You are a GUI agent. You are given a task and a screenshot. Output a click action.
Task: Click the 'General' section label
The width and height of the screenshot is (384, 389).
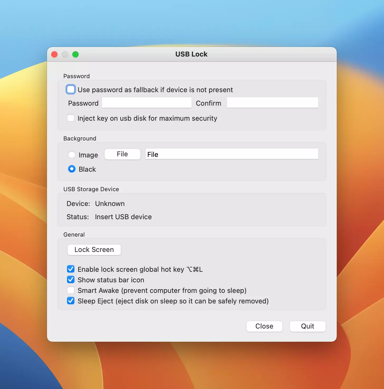click(x=74, y=235)
